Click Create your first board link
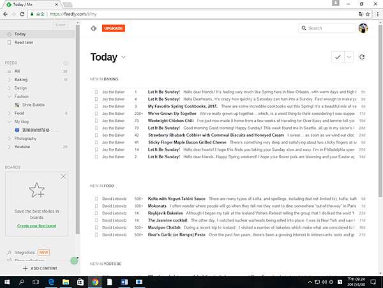 pos(36,225)
